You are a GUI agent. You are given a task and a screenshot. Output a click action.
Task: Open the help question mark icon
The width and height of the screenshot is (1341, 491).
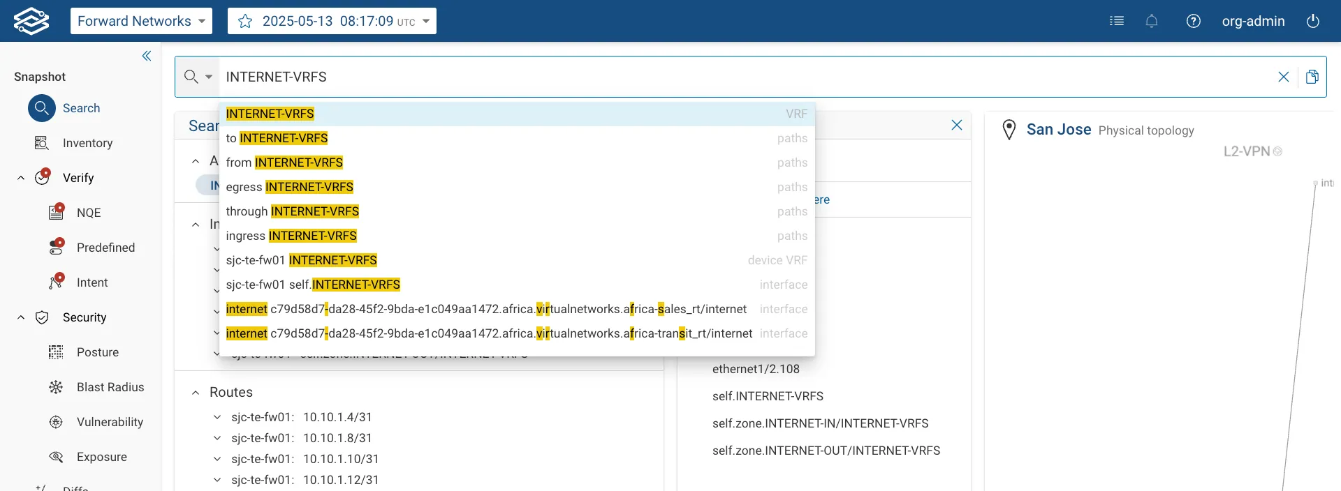(1194, 21)
